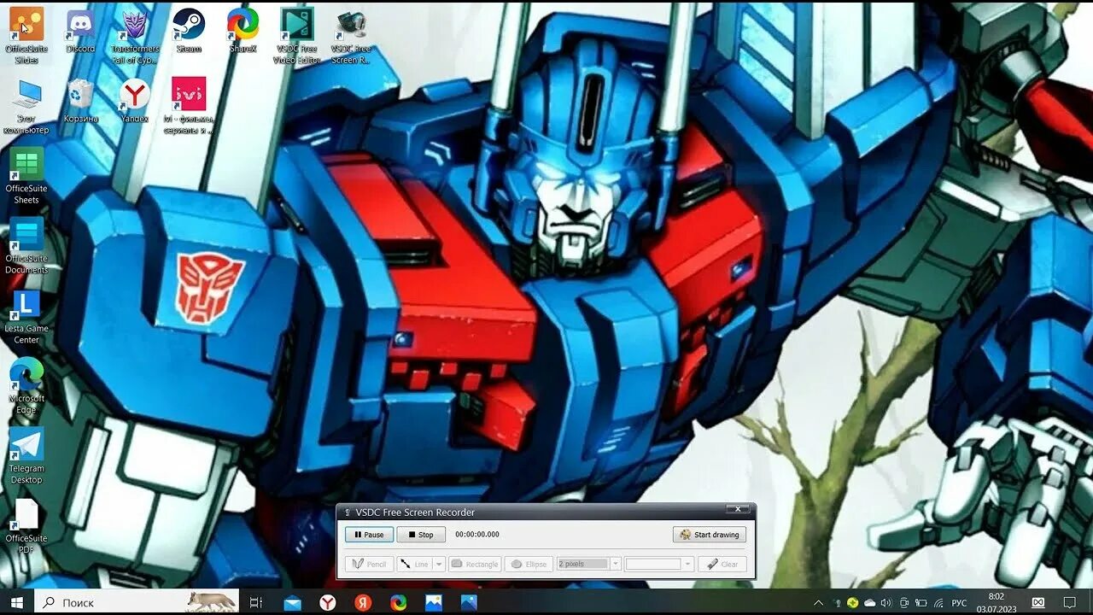This screenshot has width=1093, height=615.
Task: Click the Clear drawing button
Action: 722,564
